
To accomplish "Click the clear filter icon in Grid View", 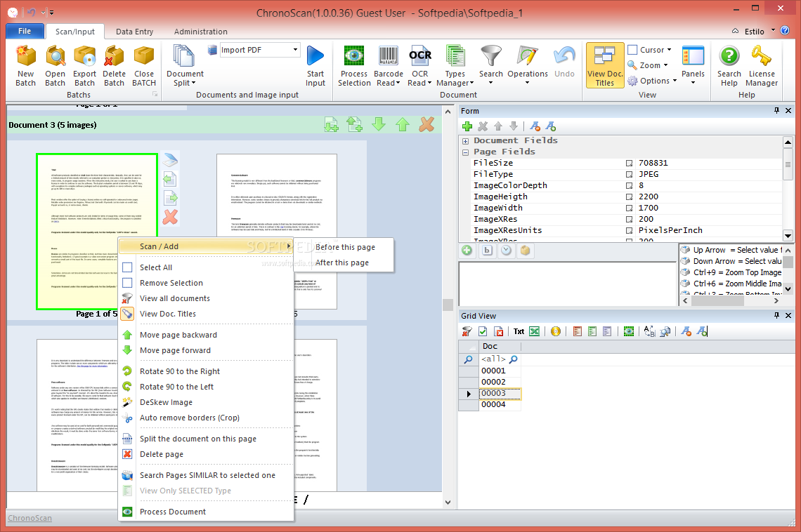I will point(467,331).
